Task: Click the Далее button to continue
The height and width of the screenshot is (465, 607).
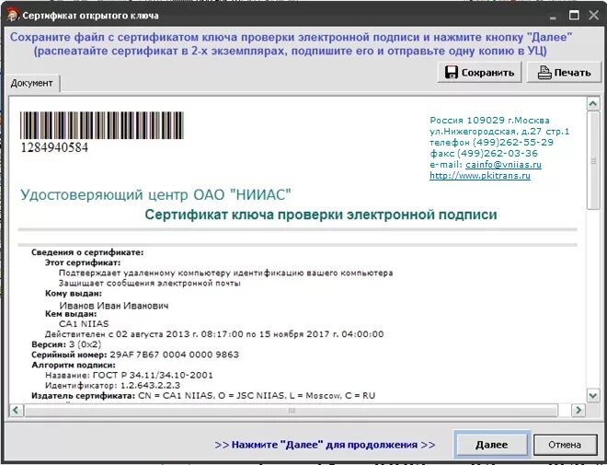Action: [491, 445]
